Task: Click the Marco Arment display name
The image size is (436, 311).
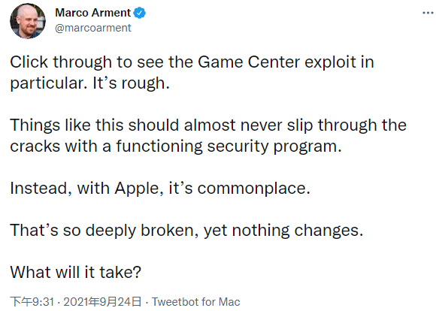Action: pos(93,13)
